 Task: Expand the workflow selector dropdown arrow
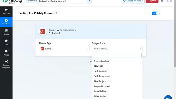89,1
